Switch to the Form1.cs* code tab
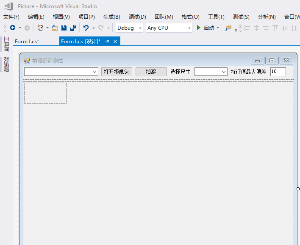Image resolution: width=300 pixels, height=245 pixels. [x=27, y=42]
